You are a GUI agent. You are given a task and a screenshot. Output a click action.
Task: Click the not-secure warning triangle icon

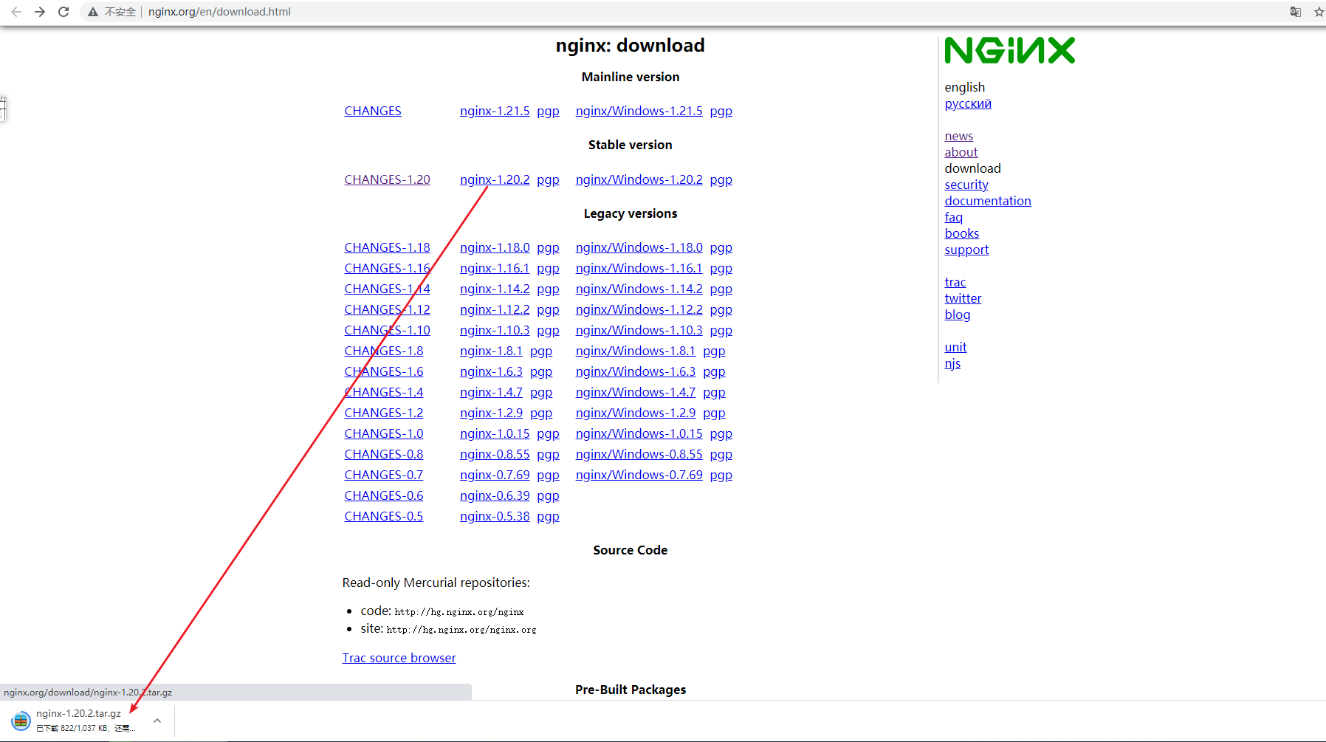pos(93,12)
